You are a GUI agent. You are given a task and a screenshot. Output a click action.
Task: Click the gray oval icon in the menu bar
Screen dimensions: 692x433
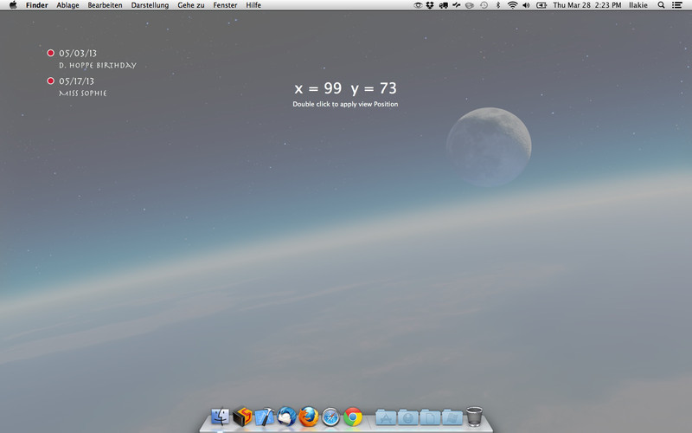click(x=470, y=5)
